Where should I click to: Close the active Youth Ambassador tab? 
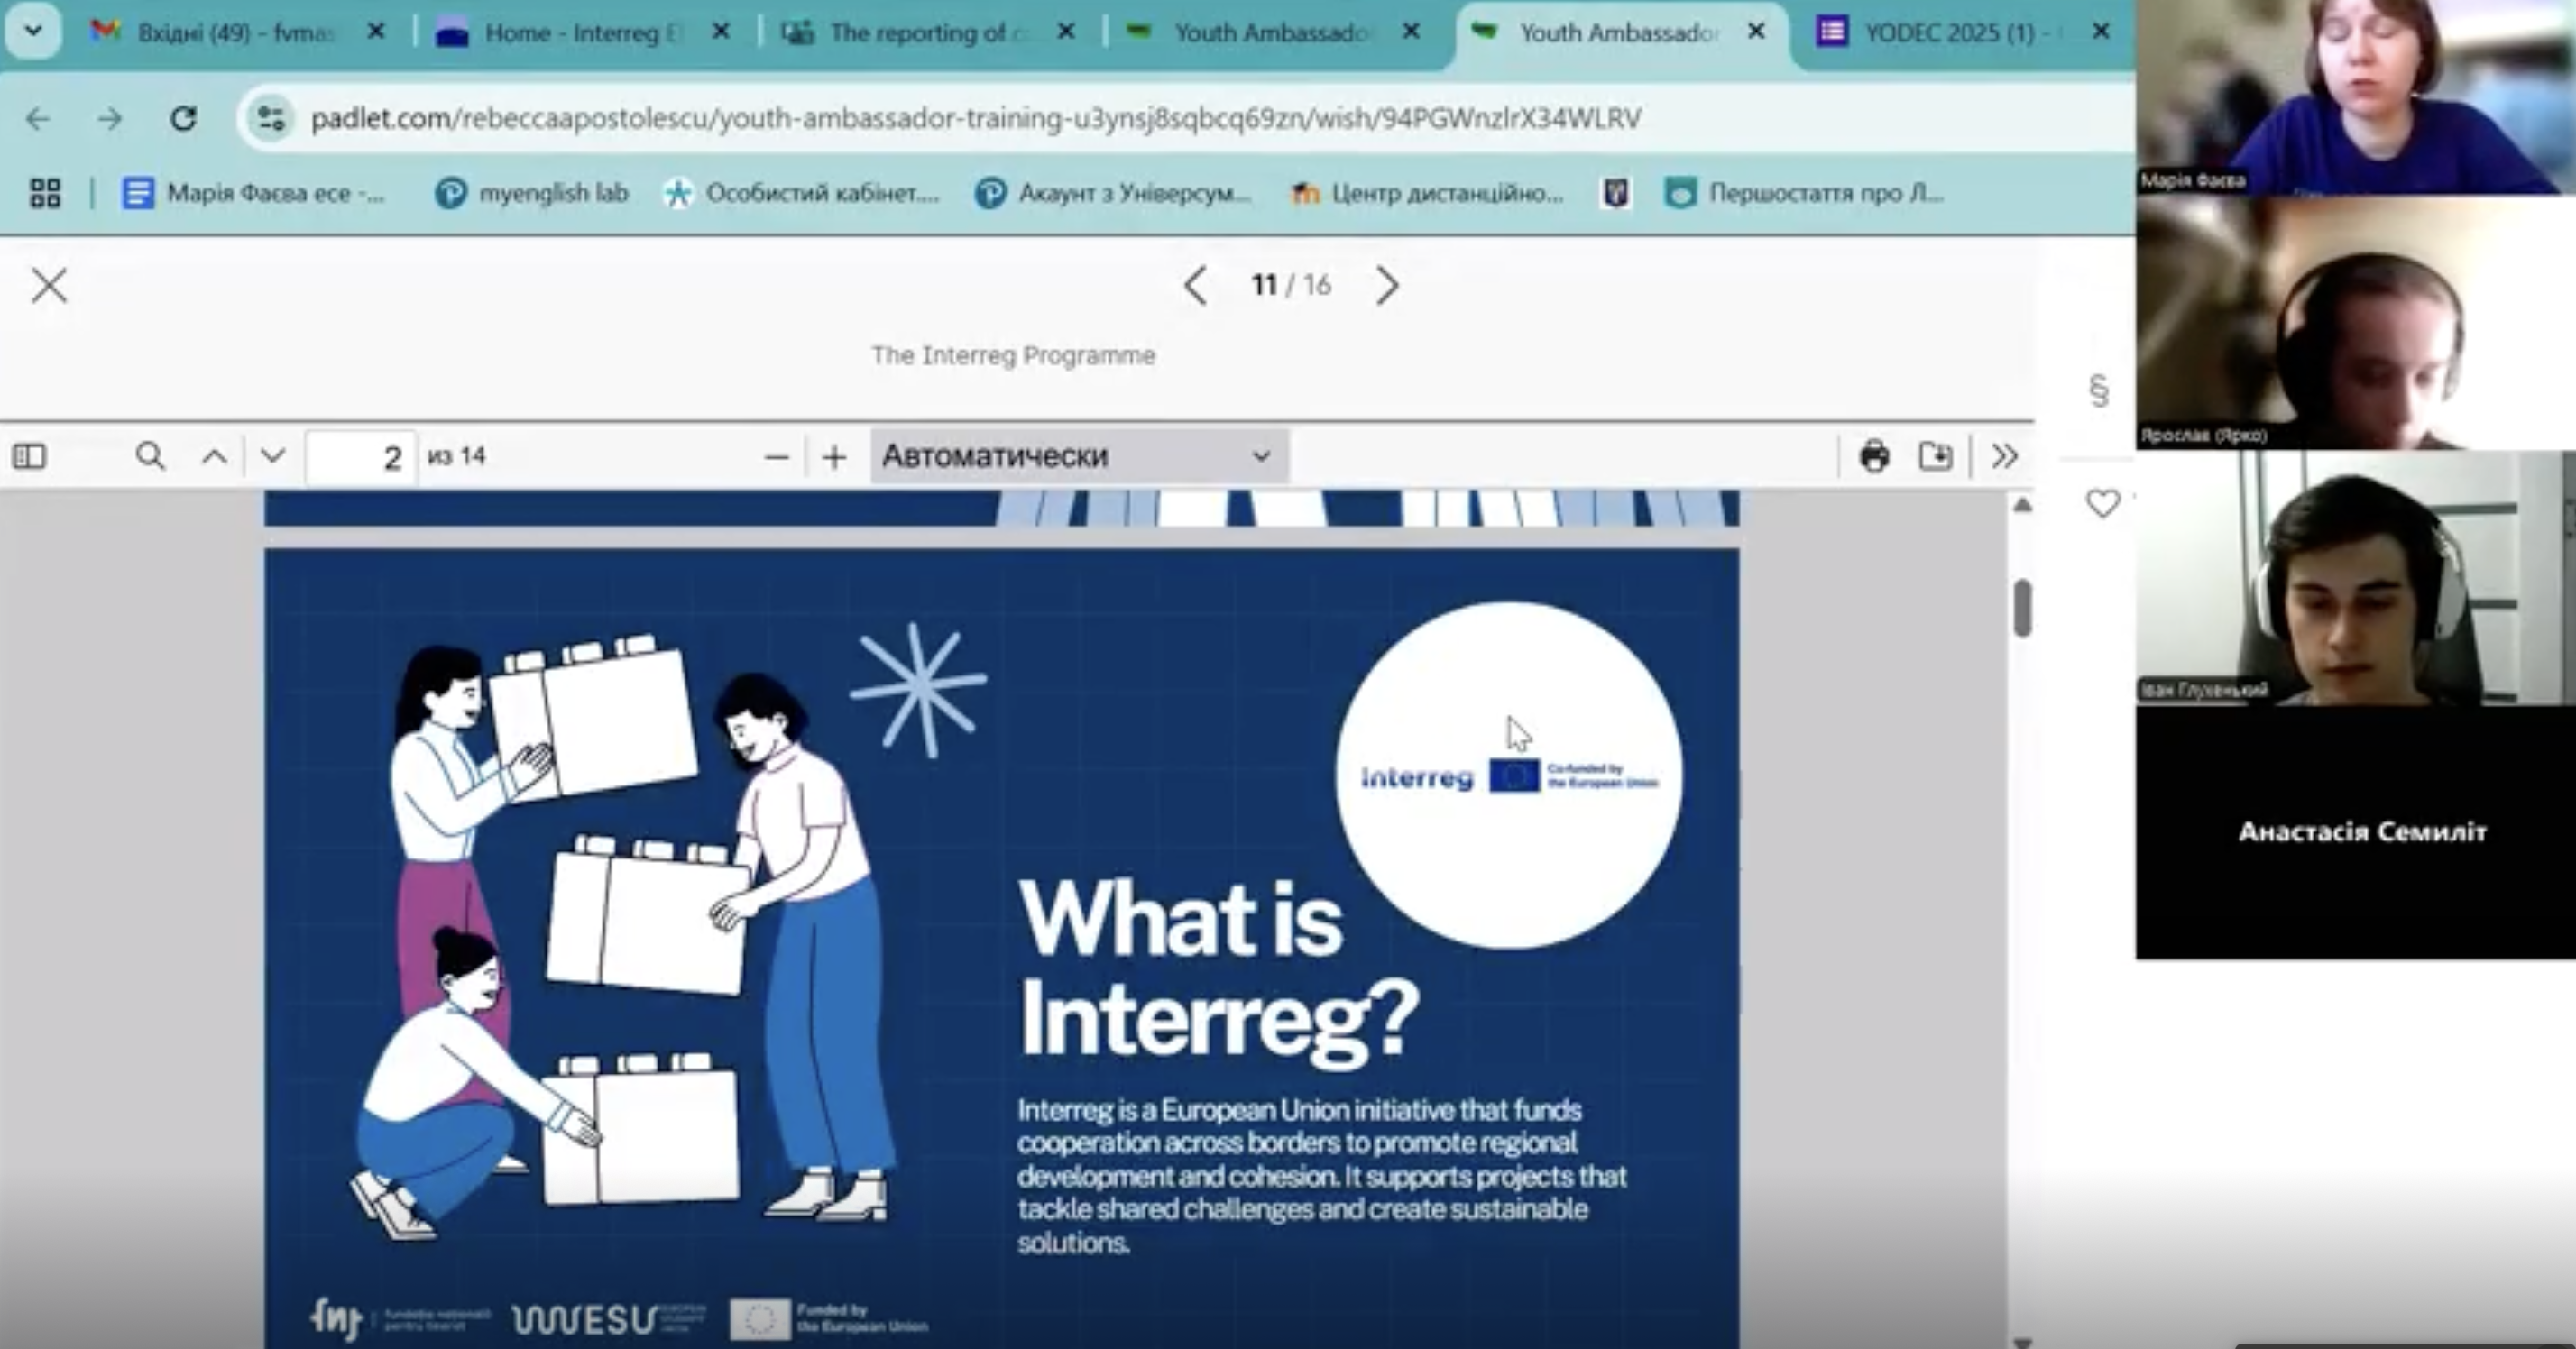[x=1756, y=32]
